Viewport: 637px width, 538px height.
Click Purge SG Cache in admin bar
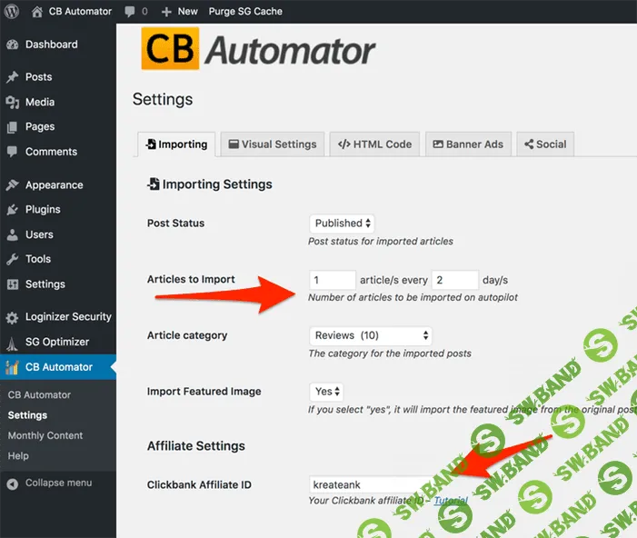point(245,12)
